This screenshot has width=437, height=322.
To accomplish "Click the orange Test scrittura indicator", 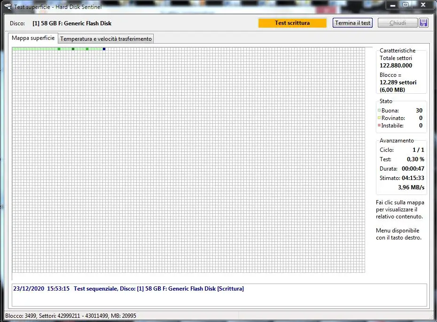I will click(x=292, y=23).
